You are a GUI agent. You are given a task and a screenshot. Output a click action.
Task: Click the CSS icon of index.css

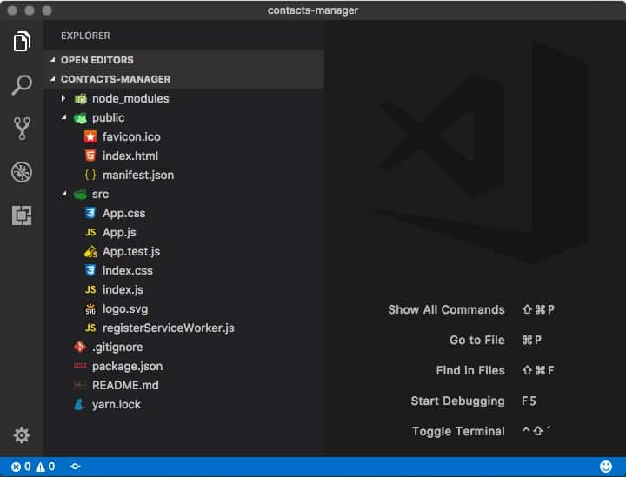click(x=90, y=270)
